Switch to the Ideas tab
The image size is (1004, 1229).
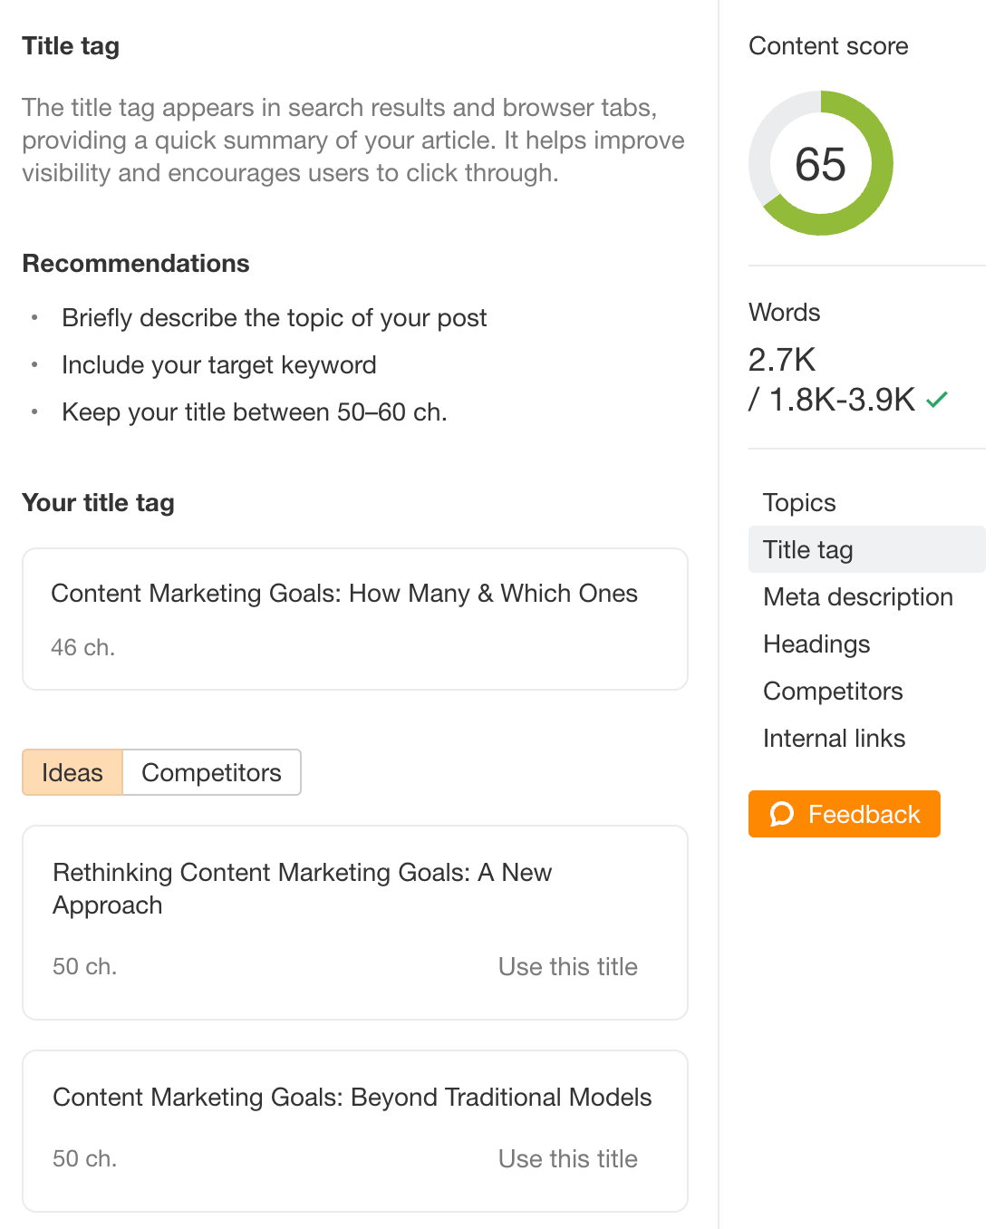[72, 772]
